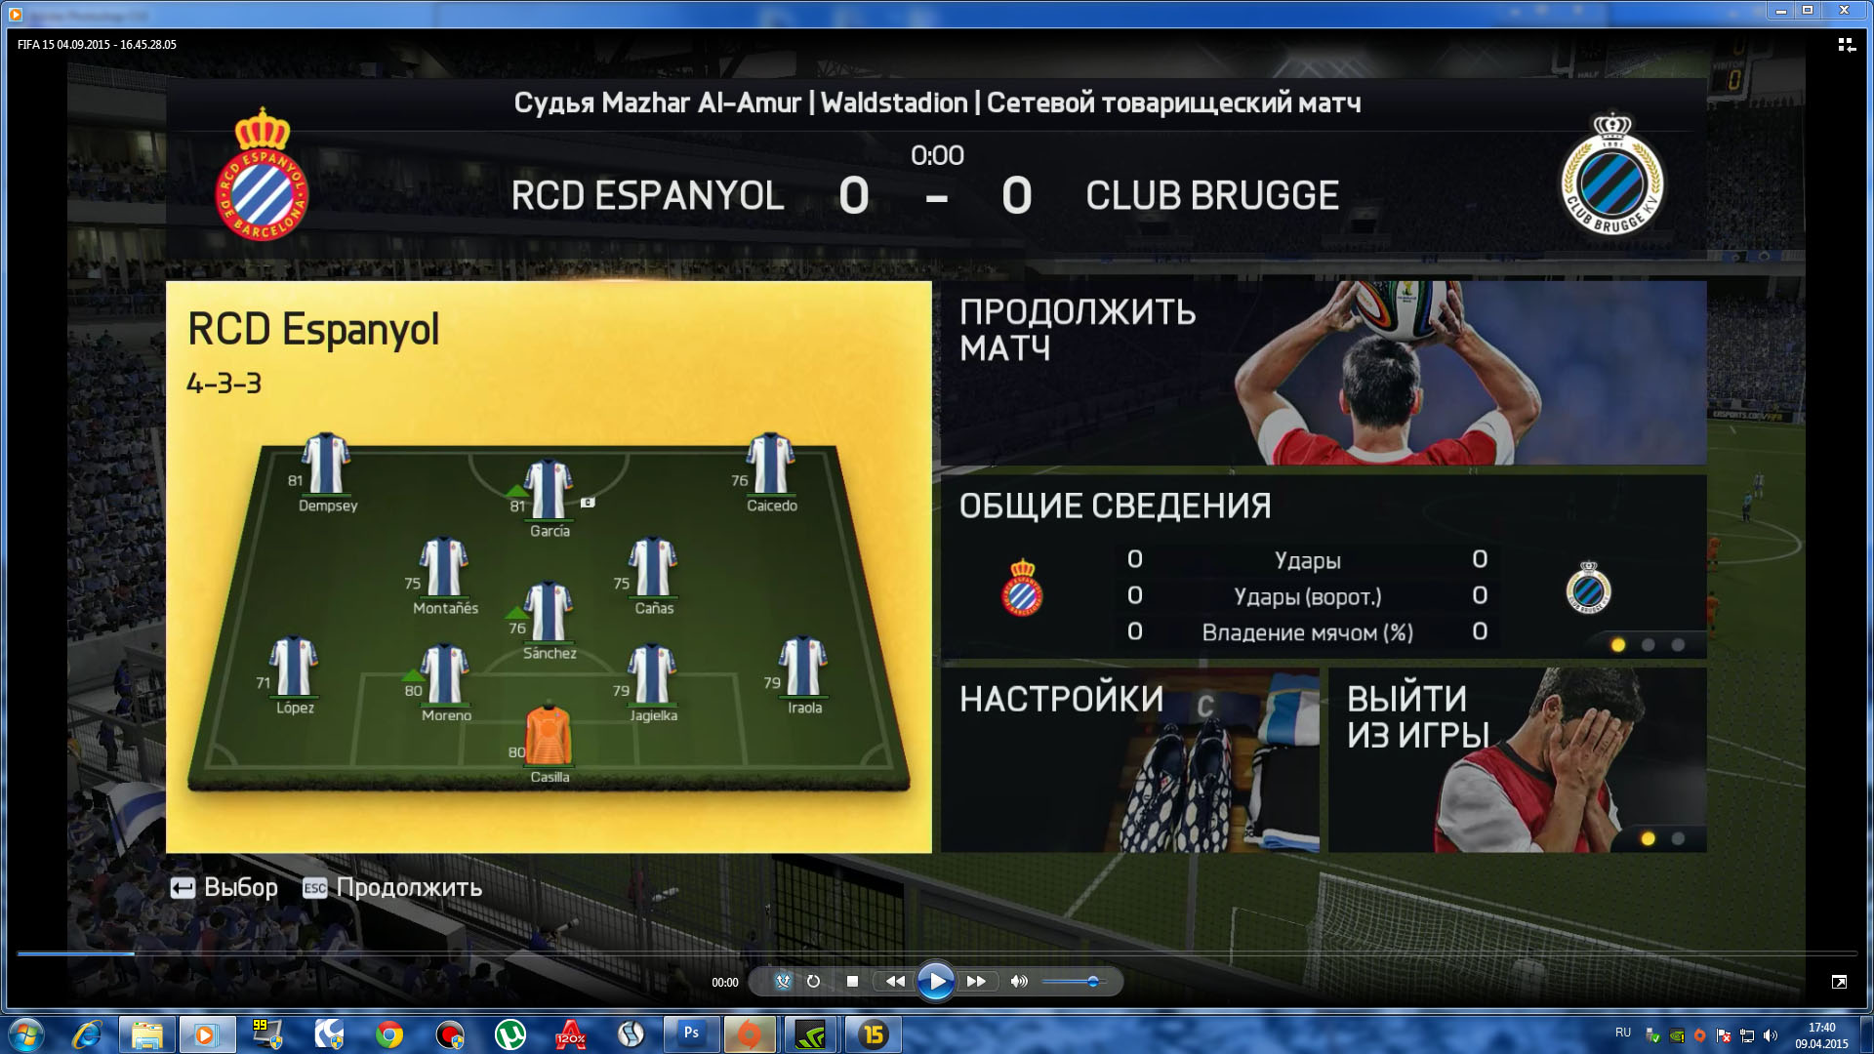This screenshot has width=1874, height=1054.
Task: Click the Выбор button hint
Action: coord(224,887)
